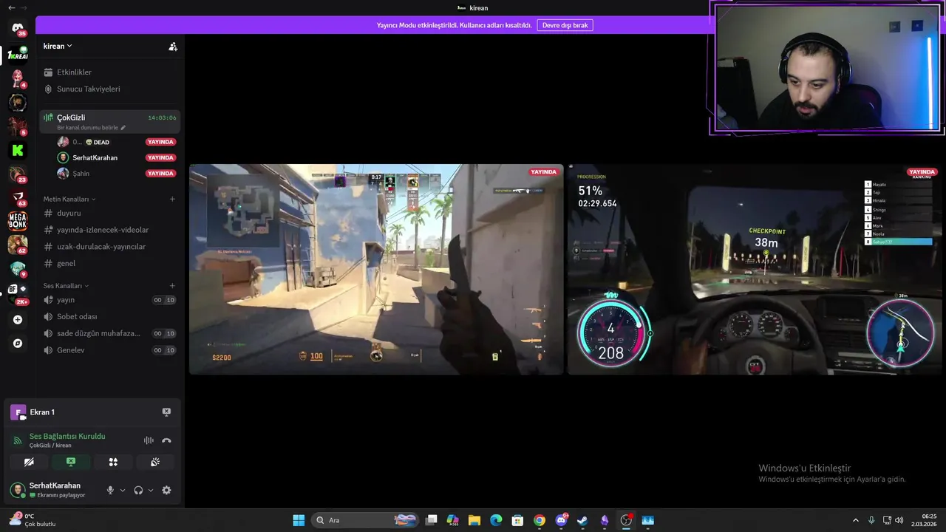Expand kirean server name dropdown
This screenshot has width=946, height=532.
point(58,46)
